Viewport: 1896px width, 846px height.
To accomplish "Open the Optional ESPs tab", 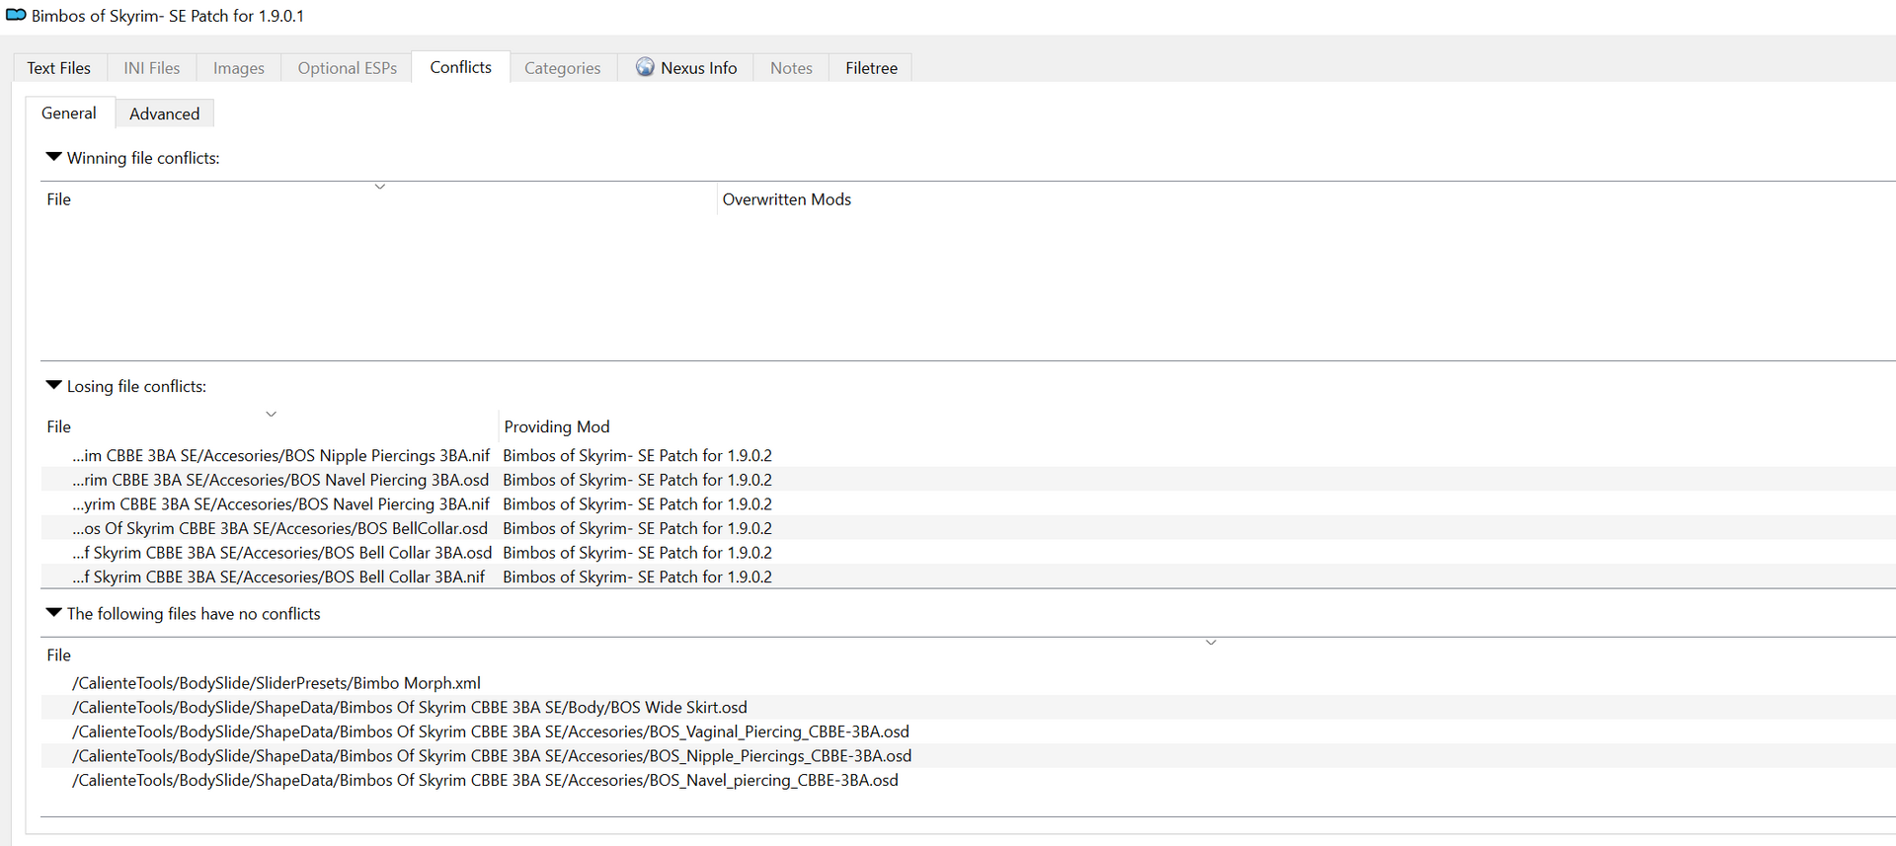I will click(x=348, y=68).
